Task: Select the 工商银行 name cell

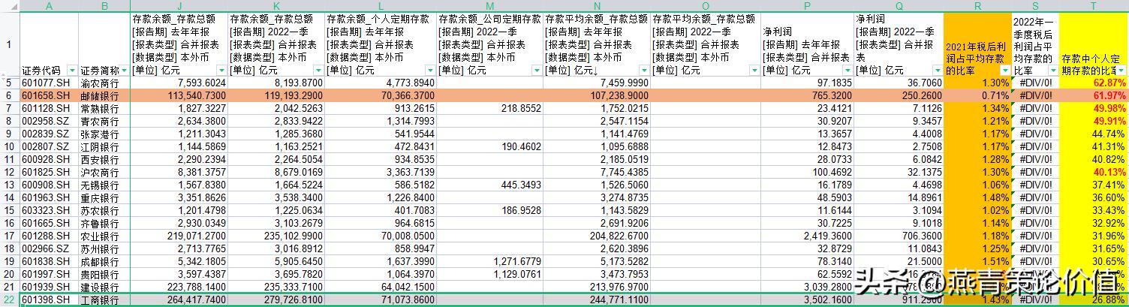Action: pos(104,300)
